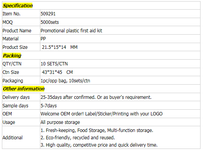Click the High quality, competitive price line
The width and height of the screenshot is (204, 152).
pos(99,145)
